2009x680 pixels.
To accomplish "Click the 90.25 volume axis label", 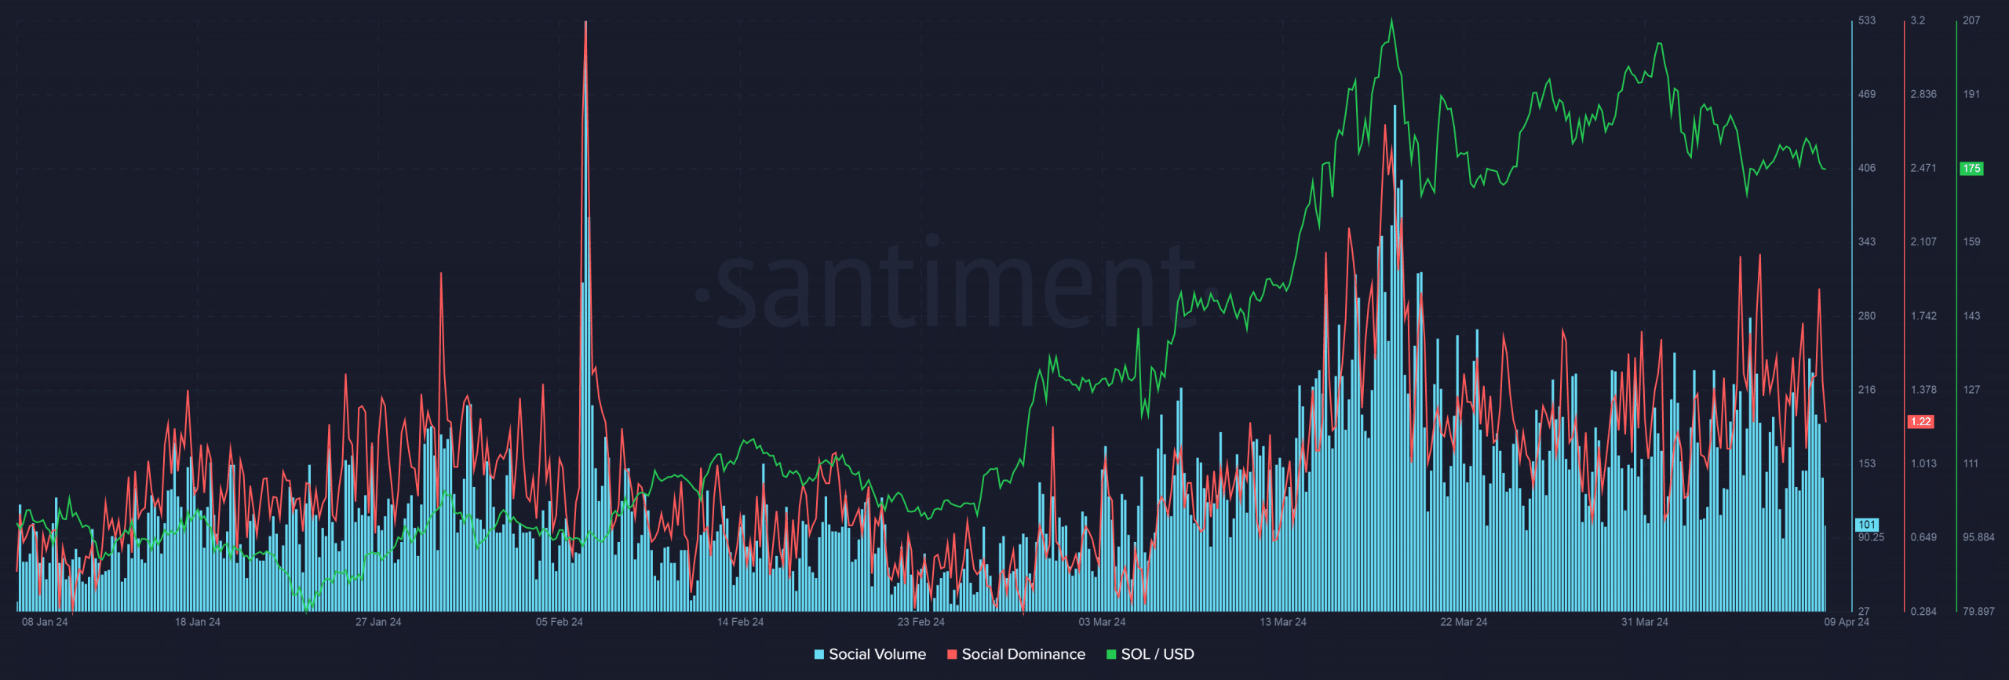I will coord(1871,537).
